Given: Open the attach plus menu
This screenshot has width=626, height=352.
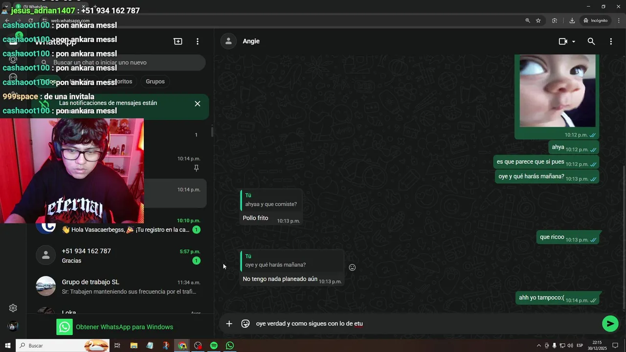Looking at the screenshot, I should [x=229, y=324].
